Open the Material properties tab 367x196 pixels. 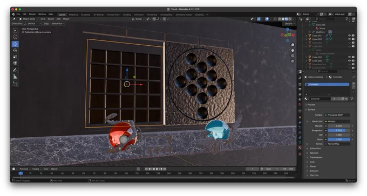(x=300, y=148)
